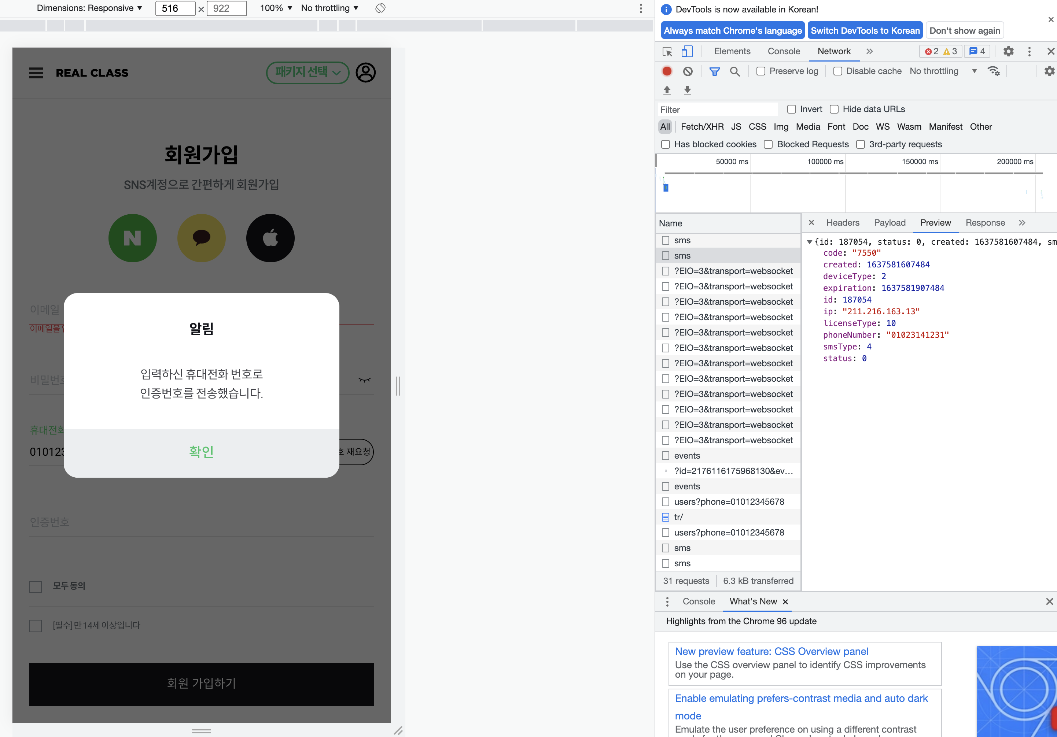Open the Dimensions: Responsive dropdown
The width and height of the screenshot is (1057, 737).
coord(89,8)
